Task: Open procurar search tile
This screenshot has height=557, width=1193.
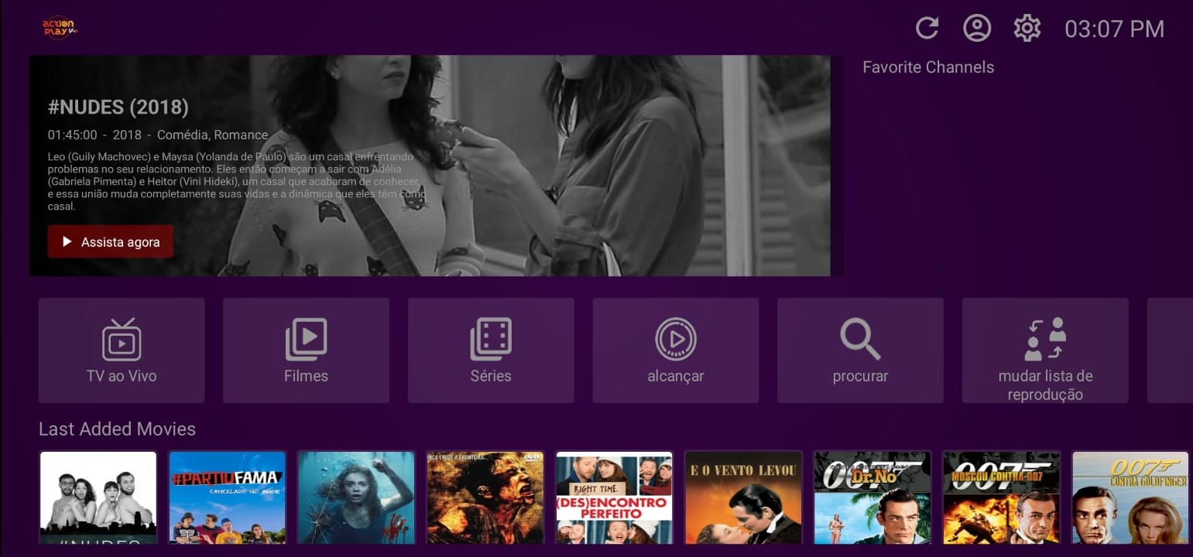Action: (860, 350)
